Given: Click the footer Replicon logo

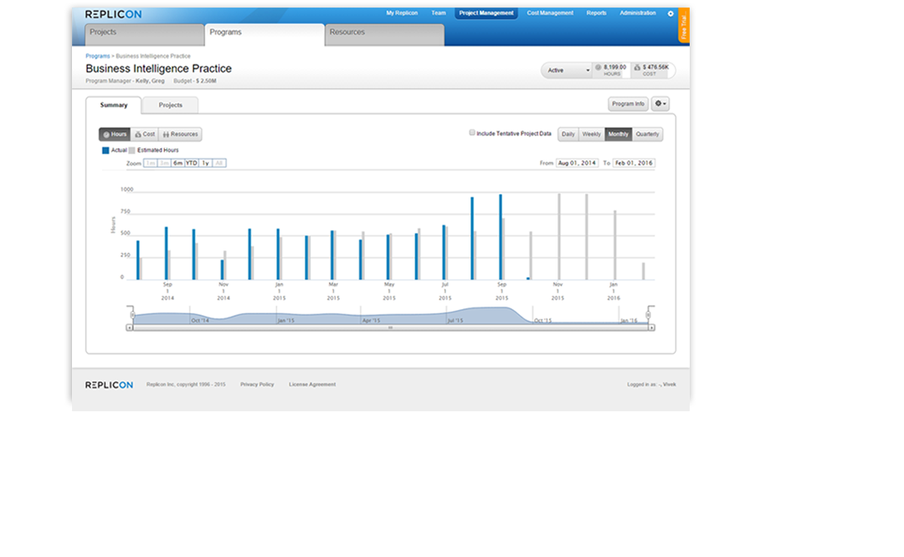Looking at the screenshot, I should [109, 385].
